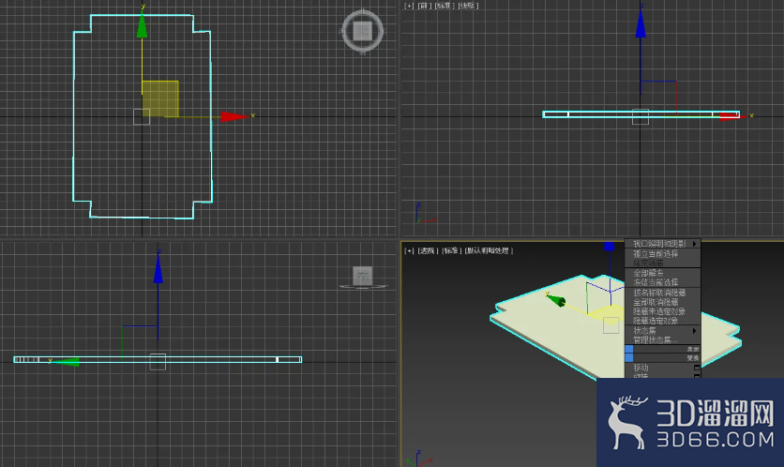Open the [线框] shading menu

(x=469, y=6)
